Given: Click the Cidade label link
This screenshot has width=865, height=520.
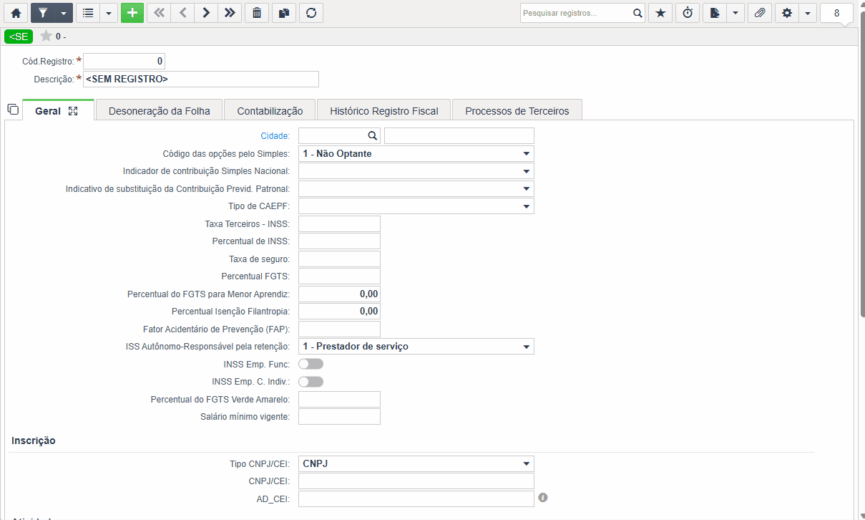Looking at the screenshot, I should [x=275, y=135].
